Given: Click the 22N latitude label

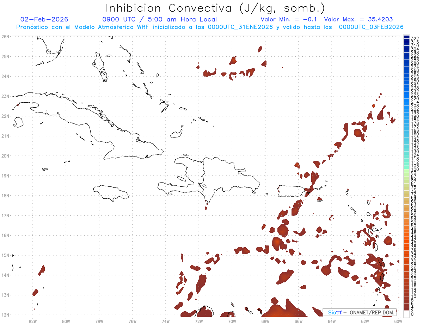Looking at the screenshot, I should (5, 116).
